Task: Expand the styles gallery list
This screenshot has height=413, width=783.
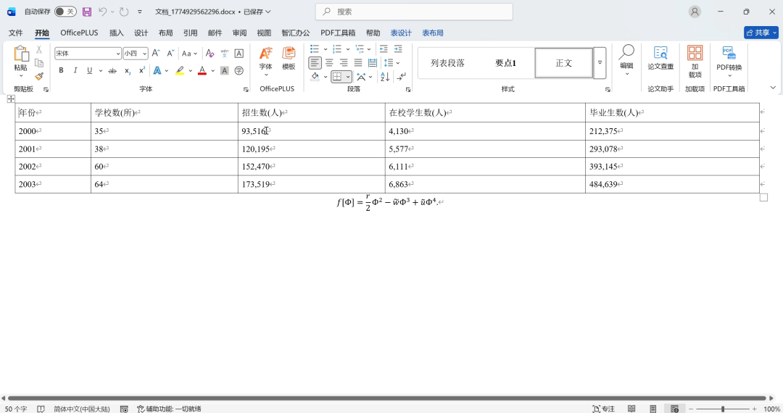Action: tap(600, 63)
